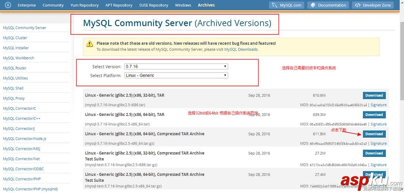Expand the Select Platform dropdown showing Linux - Generic
The image size is (404, 193).
176,75
